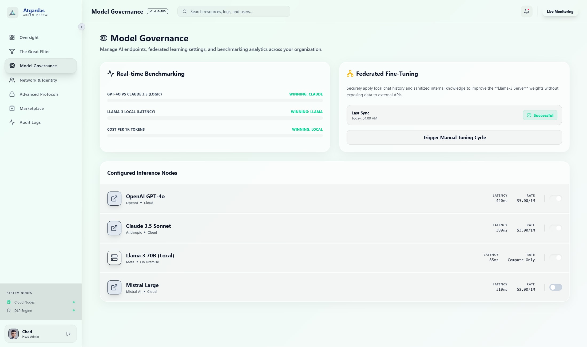Click the notification bell icon
This screenshot has width=587, height=347.
point(526,11)
